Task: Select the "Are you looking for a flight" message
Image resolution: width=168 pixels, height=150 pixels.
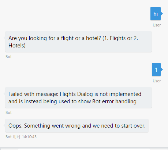Action: tap(78, 42)
